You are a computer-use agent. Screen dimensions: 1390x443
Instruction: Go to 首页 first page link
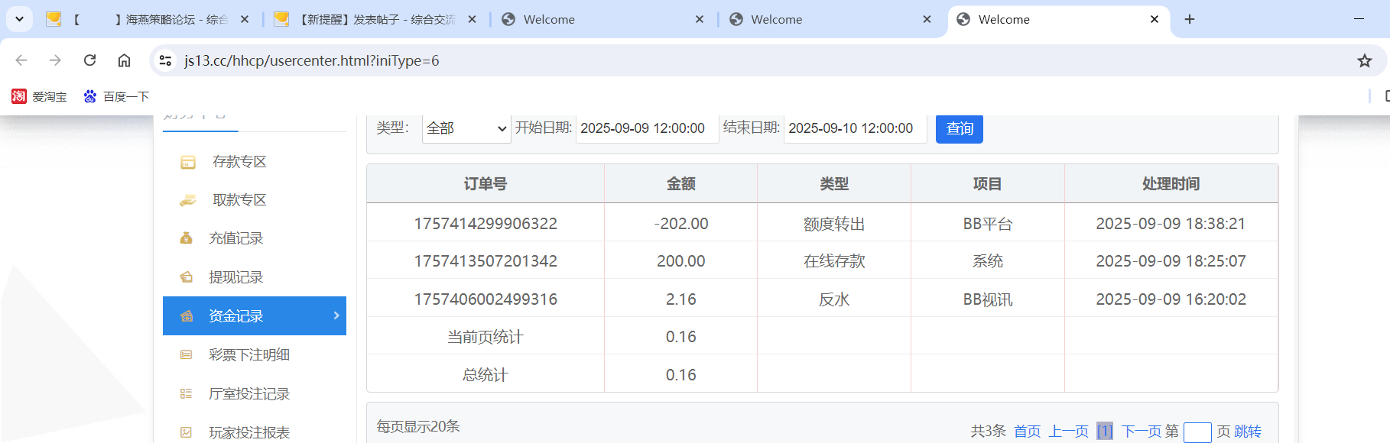point(1027,432)
